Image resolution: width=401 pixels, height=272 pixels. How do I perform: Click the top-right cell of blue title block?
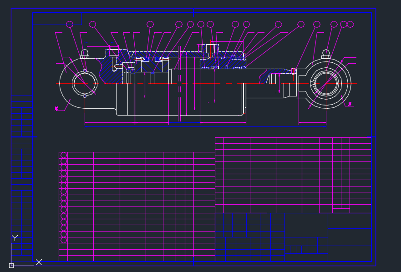tap(350, 221)
